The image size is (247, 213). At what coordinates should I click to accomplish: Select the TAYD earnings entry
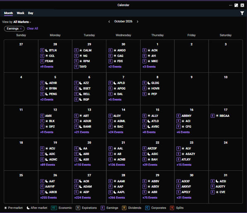(80, 67)
